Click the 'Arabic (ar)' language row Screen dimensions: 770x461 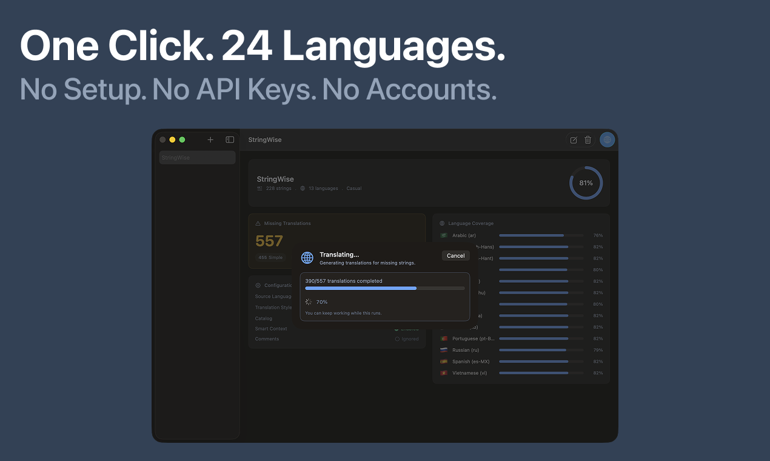pyautogui.click(x=521, y=235)
